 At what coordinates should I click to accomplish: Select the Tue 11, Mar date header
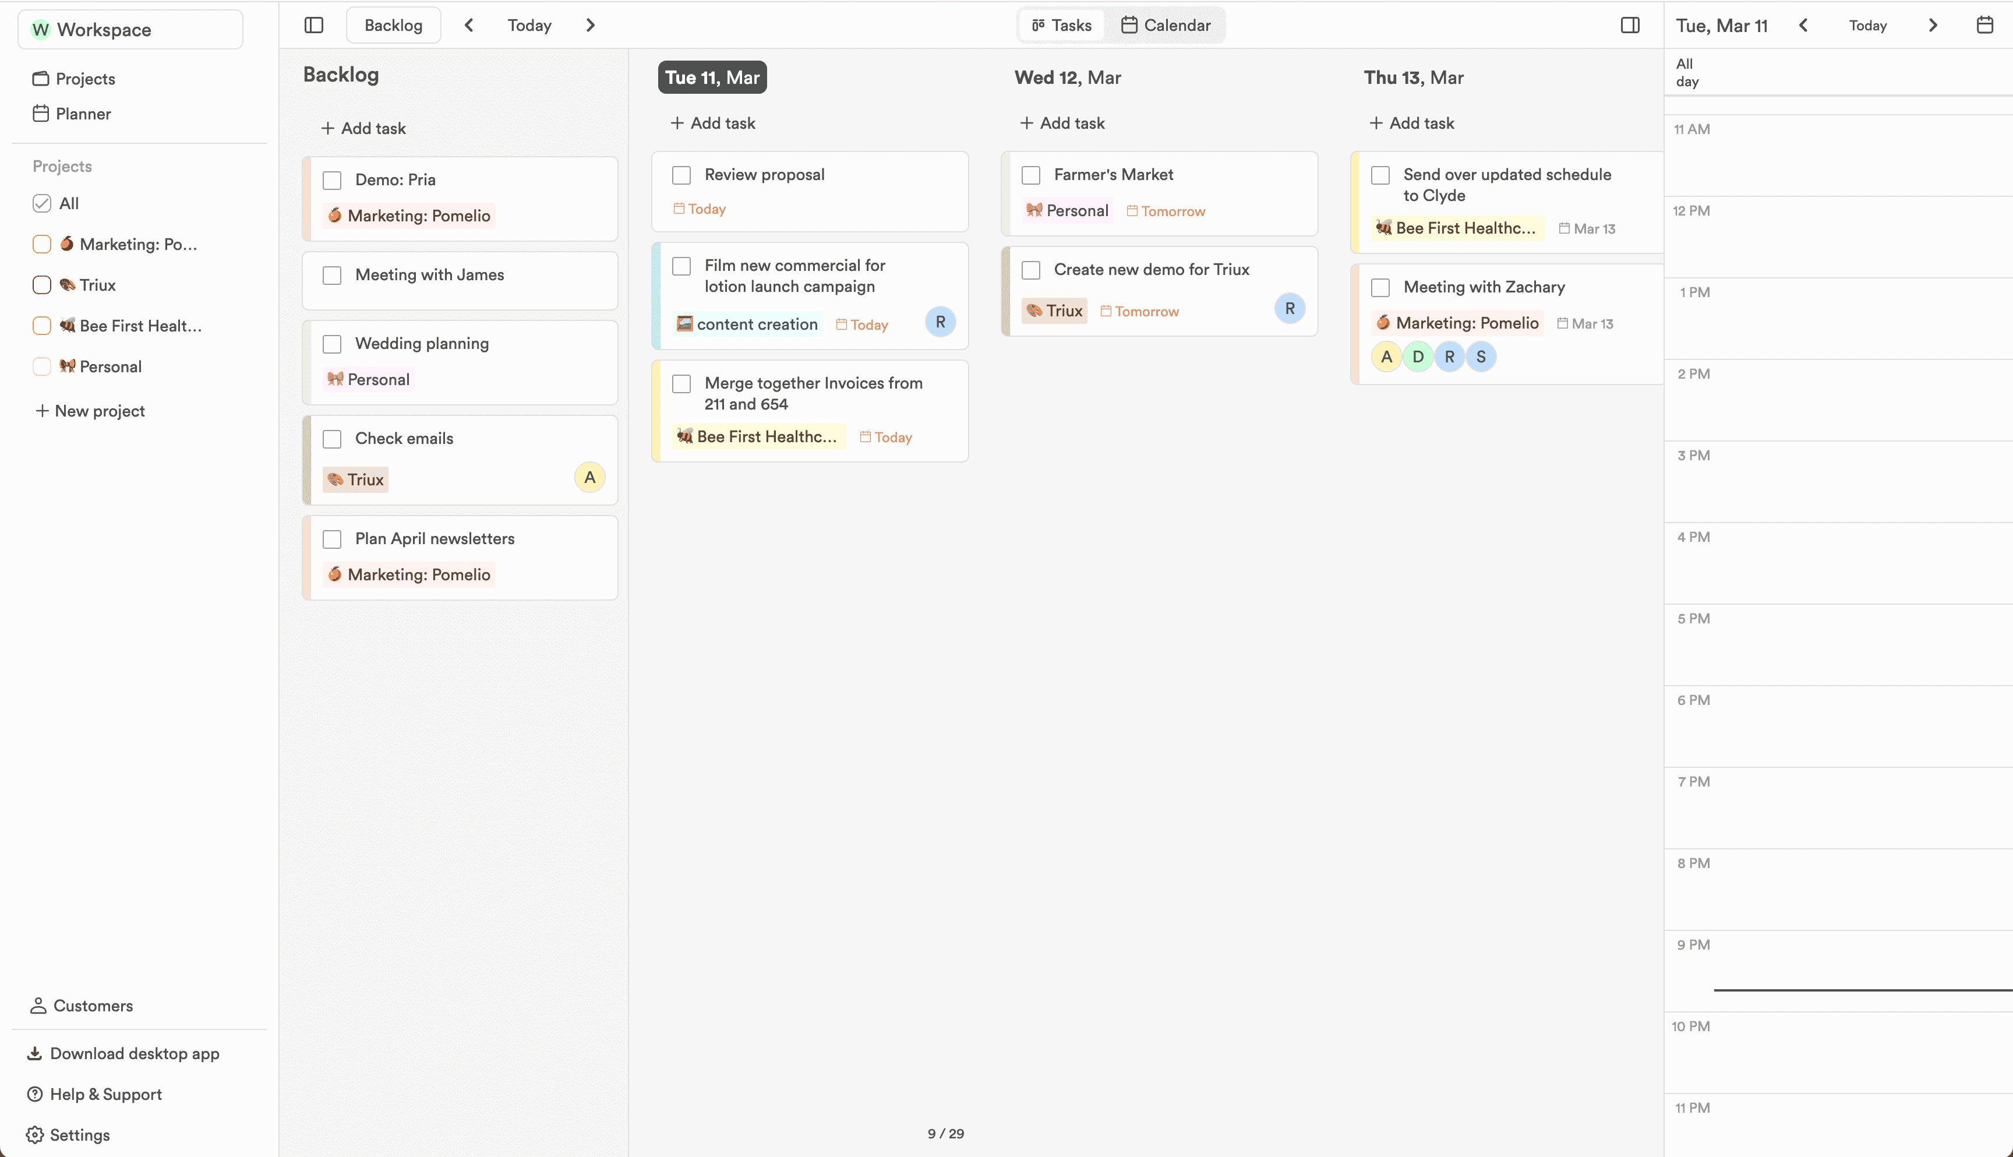(x=712, y=77)
